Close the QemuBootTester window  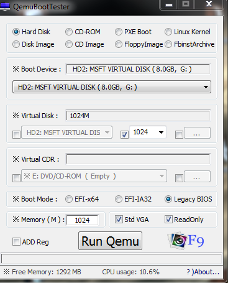tap(209, 4)
